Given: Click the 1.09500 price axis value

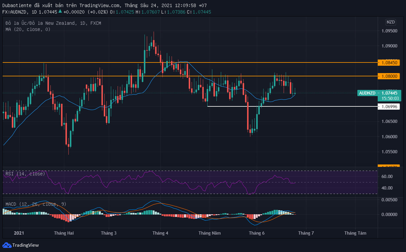Looking at the screenshot, I should [389, 31].
